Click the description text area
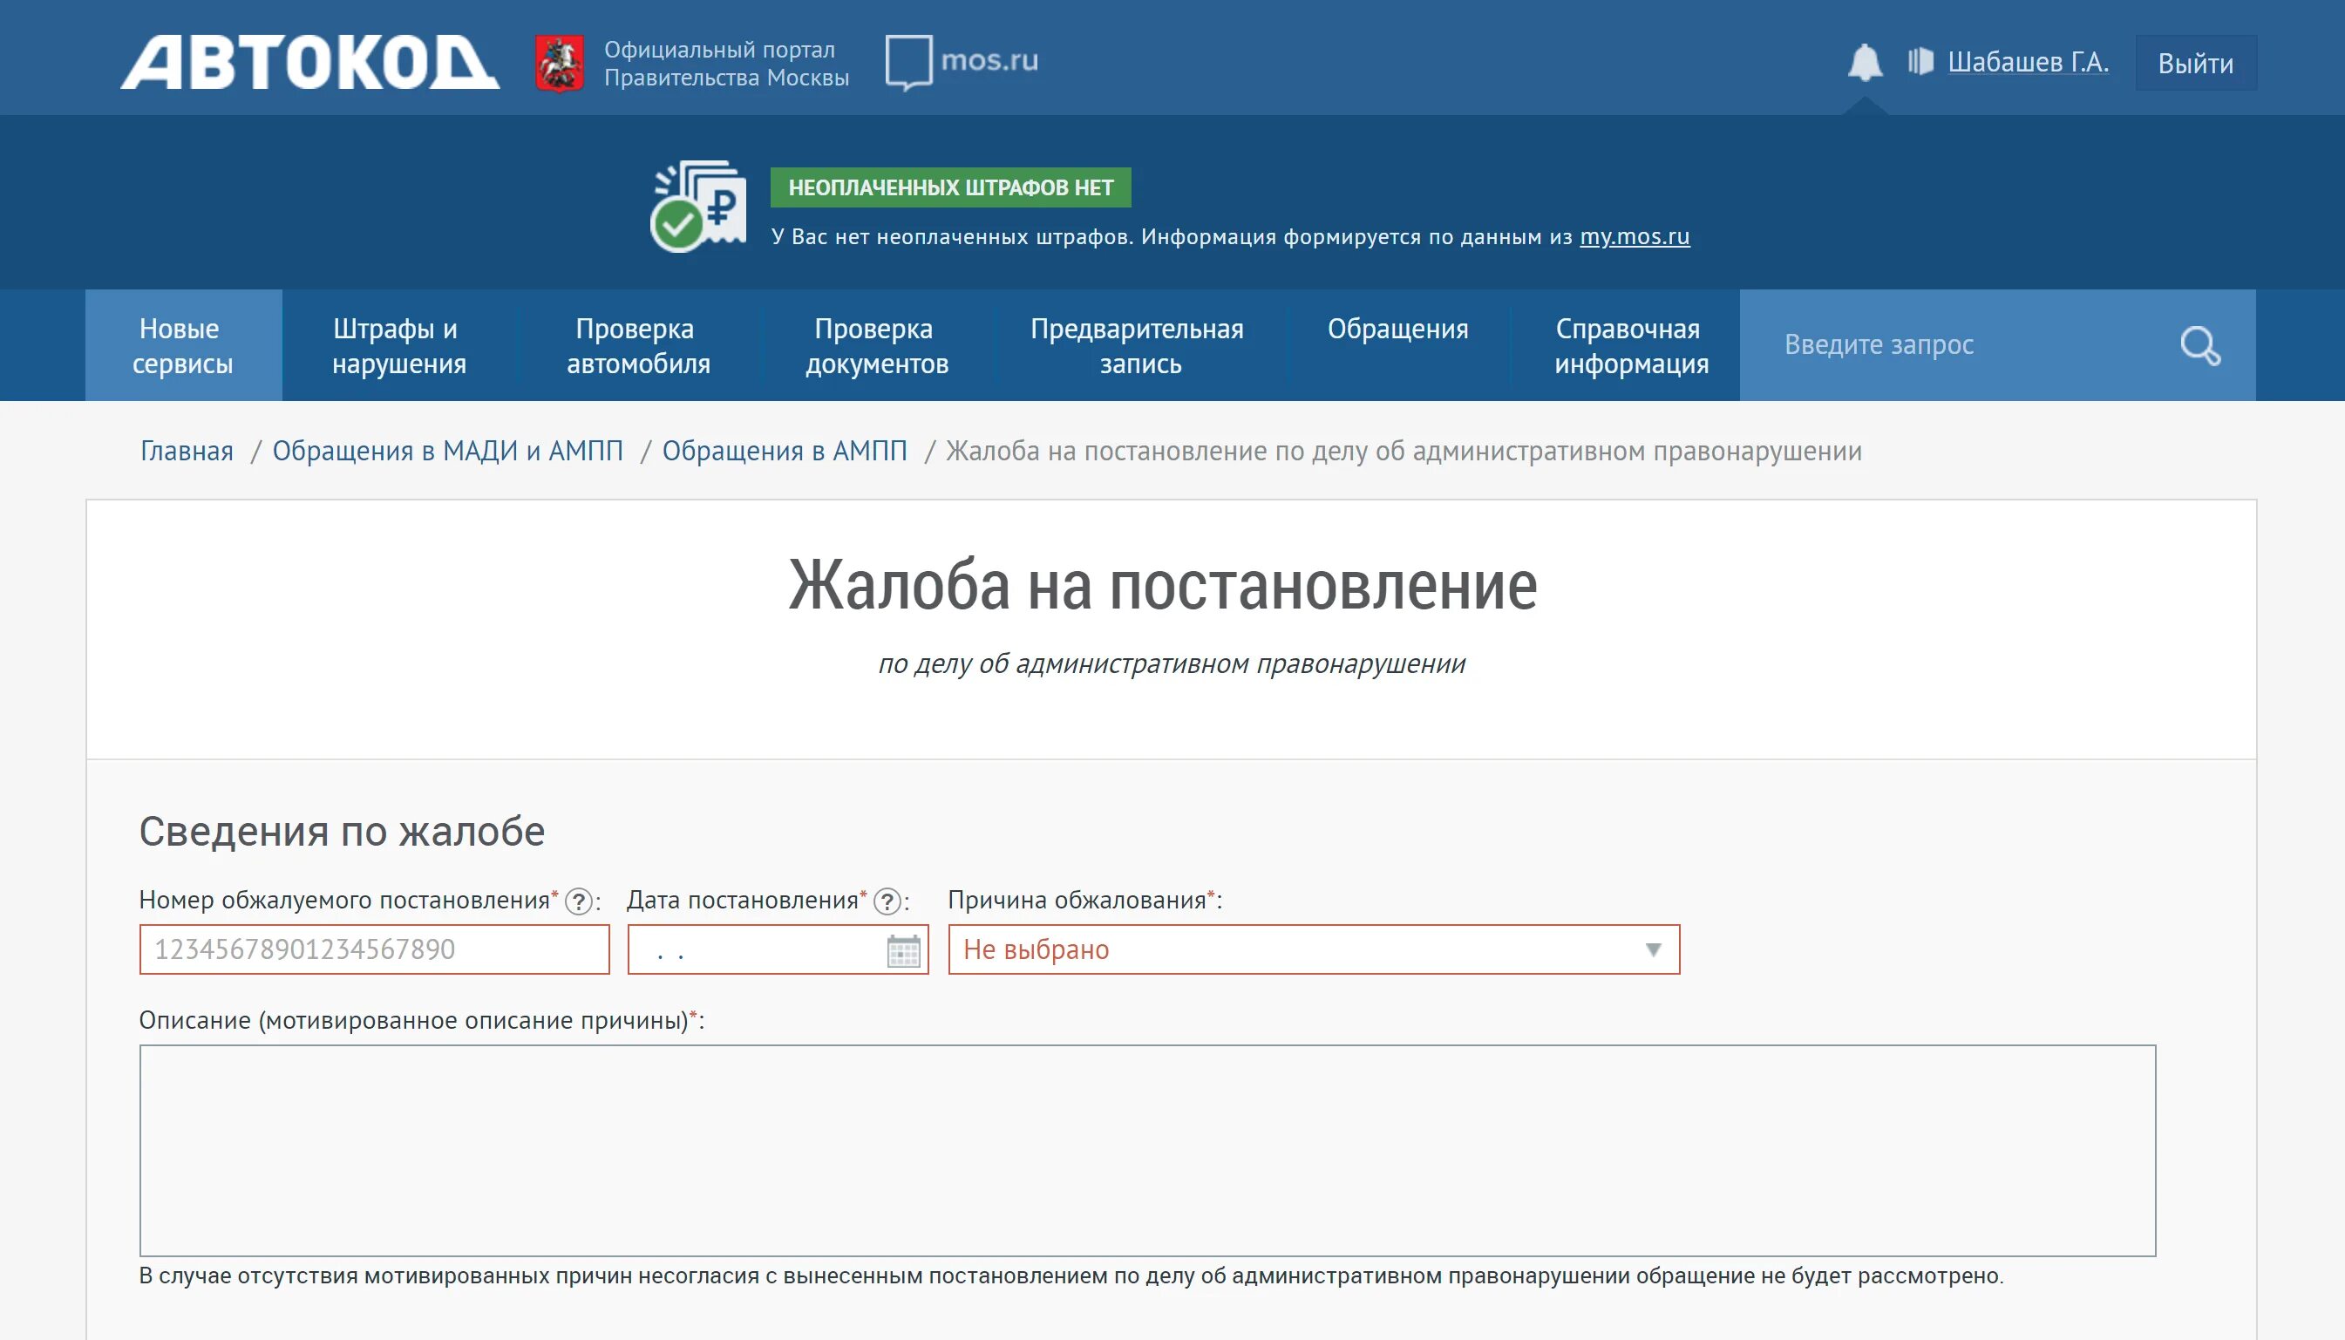 click(x=1147, y=1149)
